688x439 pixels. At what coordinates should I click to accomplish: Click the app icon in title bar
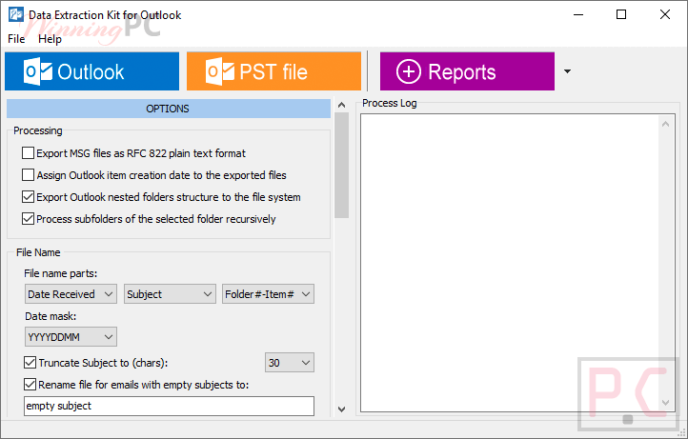[16, 14]
